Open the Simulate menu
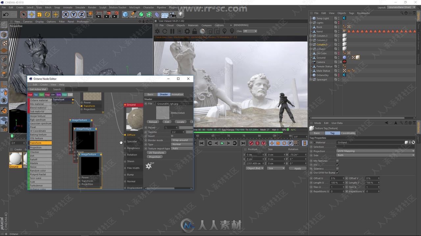Viewport: 421px width, 236px height. 80,7
